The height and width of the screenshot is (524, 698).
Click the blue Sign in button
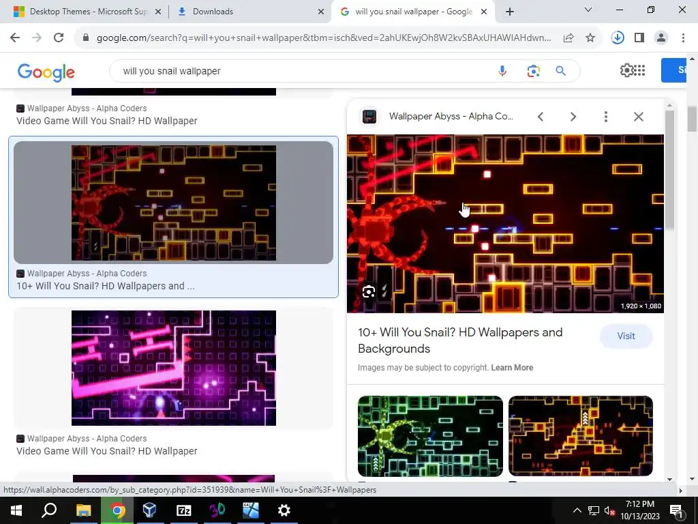point(673,70)
